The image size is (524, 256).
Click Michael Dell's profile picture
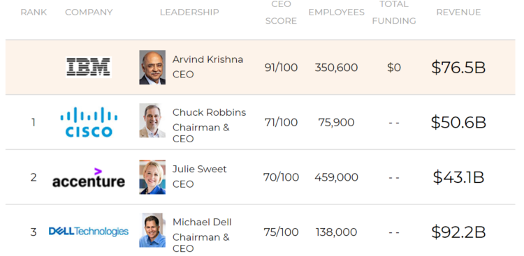tap(152, 230)
